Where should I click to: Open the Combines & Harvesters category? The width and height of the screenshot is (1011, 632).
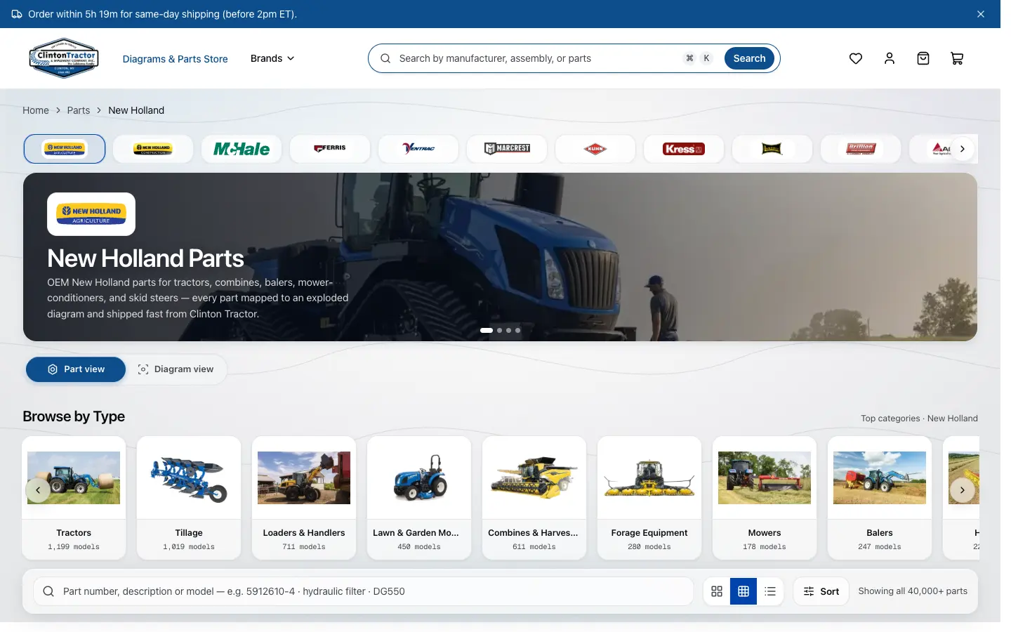534,498
